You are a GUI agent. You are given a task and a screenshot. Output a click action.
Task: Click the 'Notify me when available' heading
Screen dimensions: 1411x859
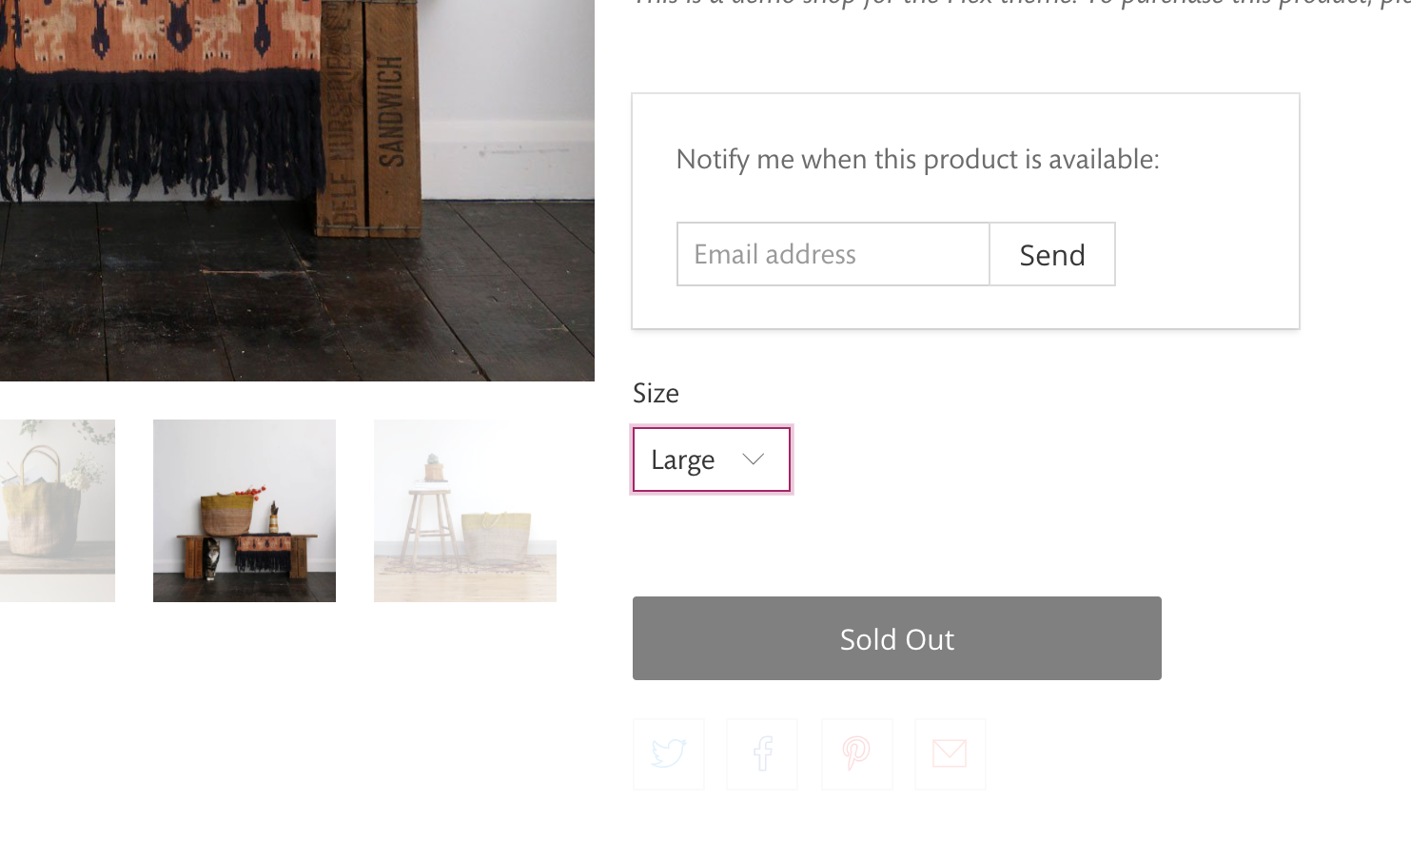click(x=917, y=159)
